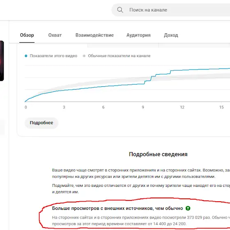Open the Доход tab
Screen dimensions: 230x230
171,35
